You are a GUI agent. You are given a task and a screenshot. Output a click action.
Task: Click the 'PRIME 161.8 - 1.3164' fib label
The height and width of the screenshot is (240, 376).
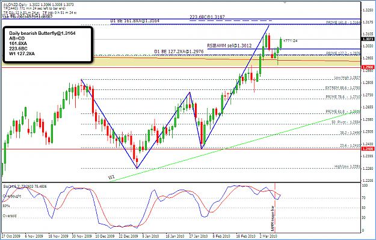point(343,22)
